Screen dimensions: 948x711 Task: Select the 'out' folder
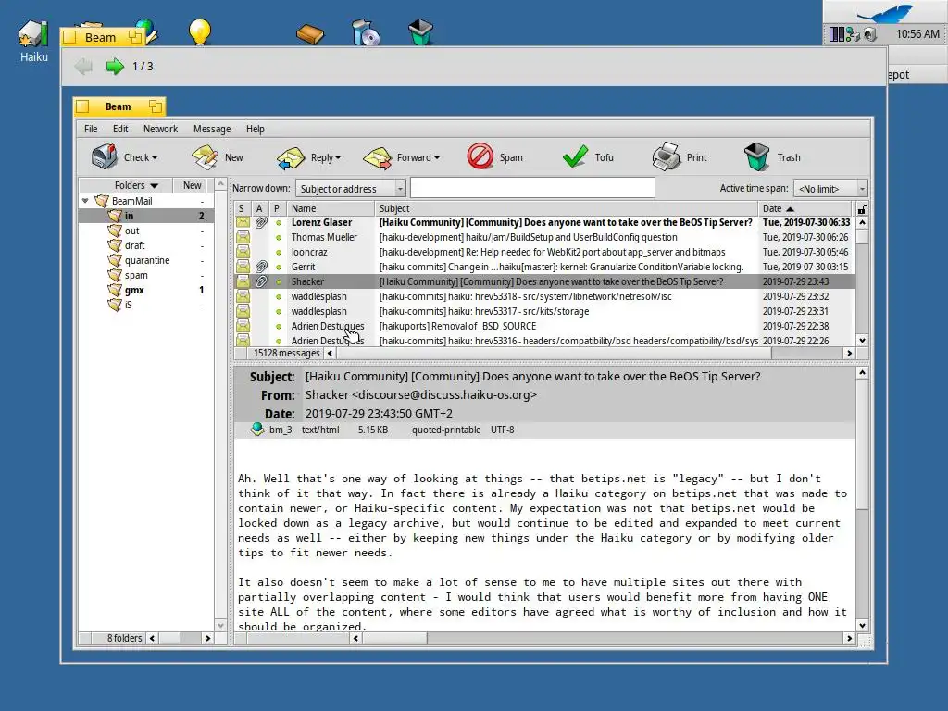point(131,231)
